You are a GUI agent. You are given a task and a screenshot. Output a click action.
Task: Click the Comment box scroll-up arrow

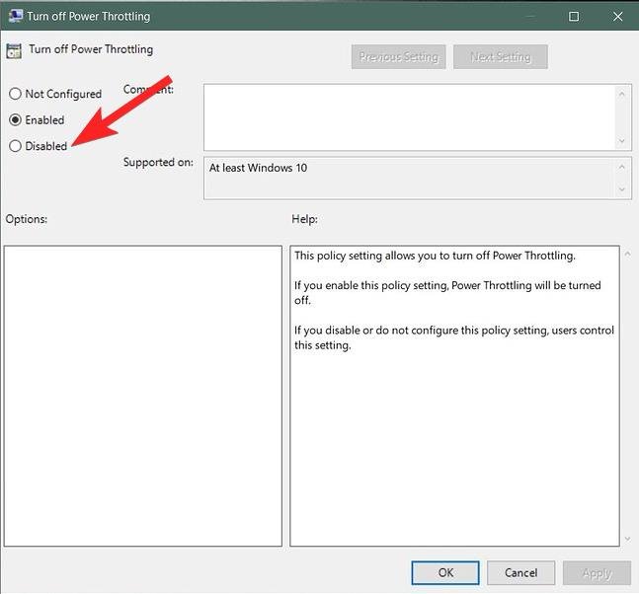tap(622, 94)
